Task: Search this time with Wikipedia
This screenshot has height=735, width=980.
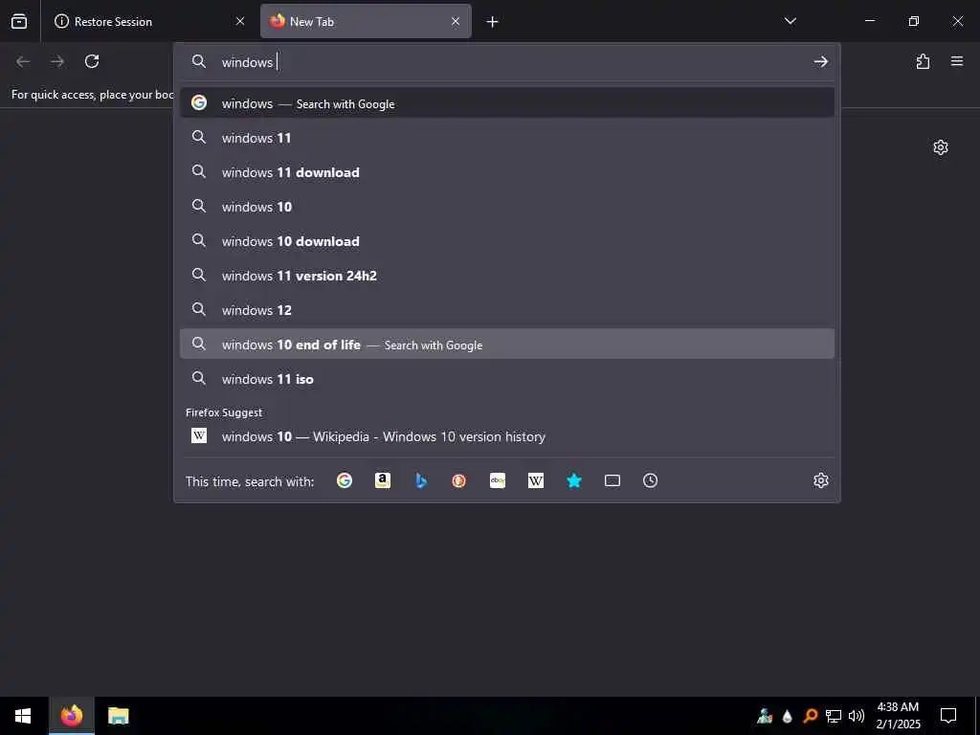Action: pyautogui.click(x=536, y=480)
